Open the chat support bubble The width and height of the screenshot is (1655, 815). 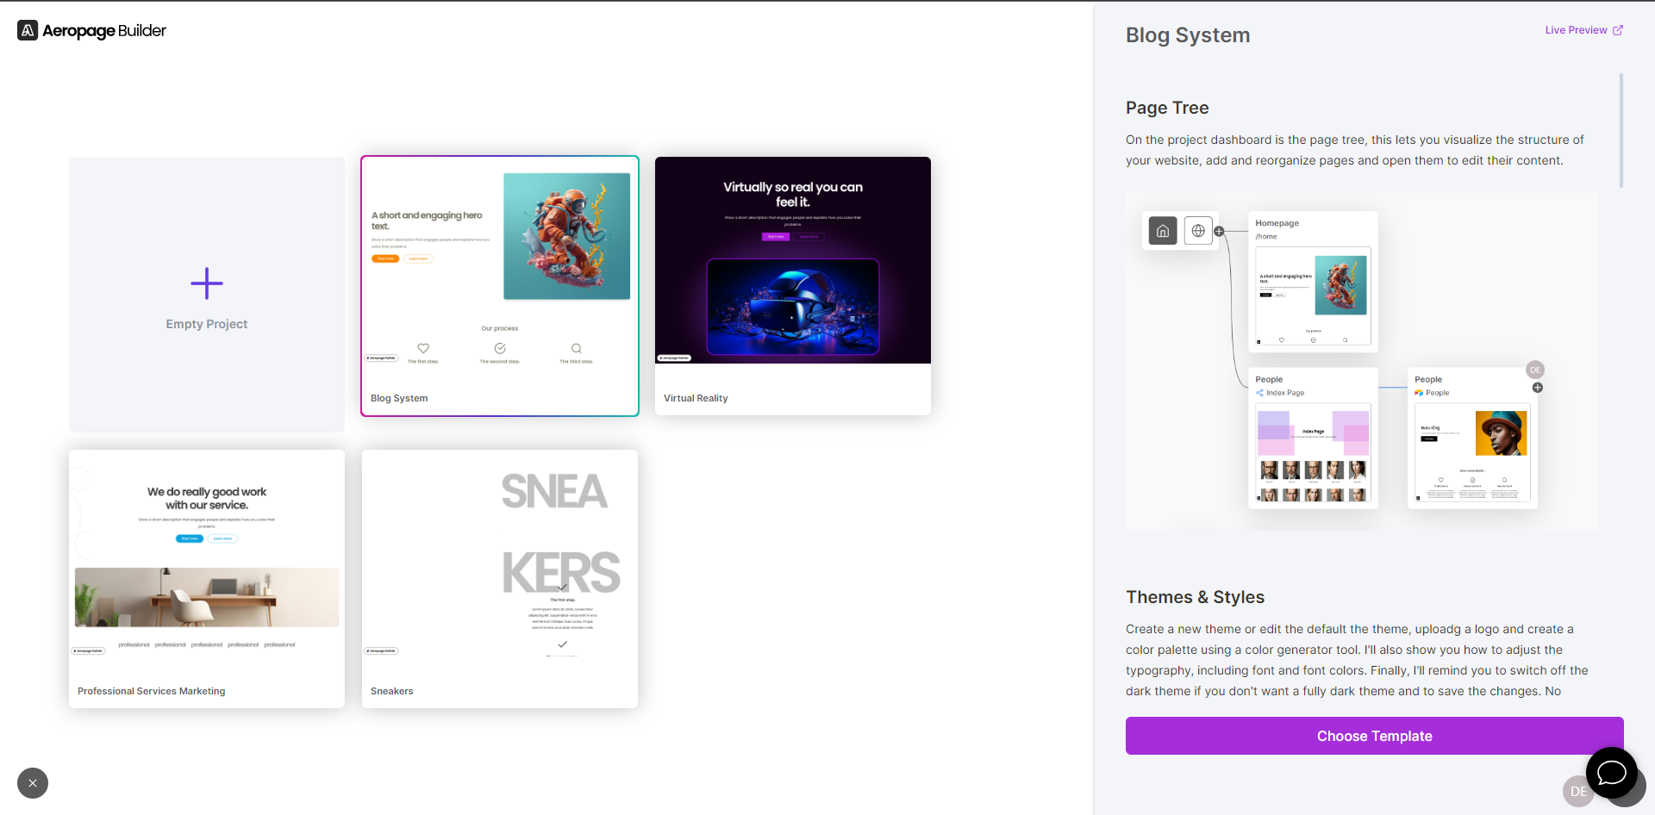click(1611, 773)
